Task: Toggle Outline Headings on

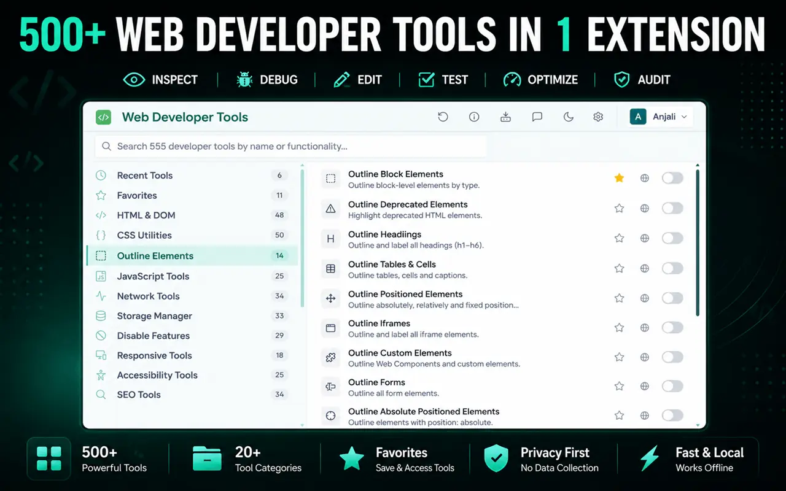Action: pos(672,238)
